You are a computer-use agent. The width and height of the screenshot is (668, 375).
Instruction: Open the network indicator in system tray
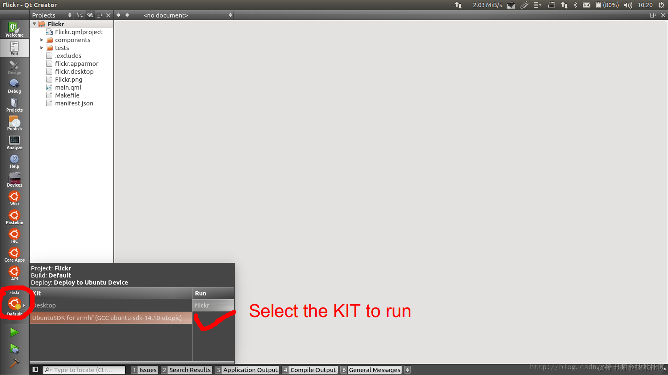click(564, 5)
